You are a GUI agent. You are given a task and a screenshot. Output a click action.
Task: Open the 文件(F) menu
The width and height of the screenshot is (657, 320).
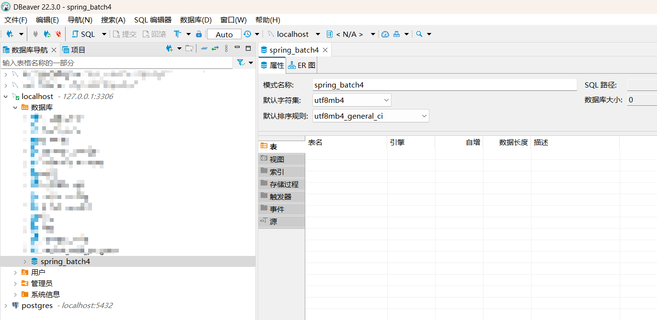coord(16,20)
